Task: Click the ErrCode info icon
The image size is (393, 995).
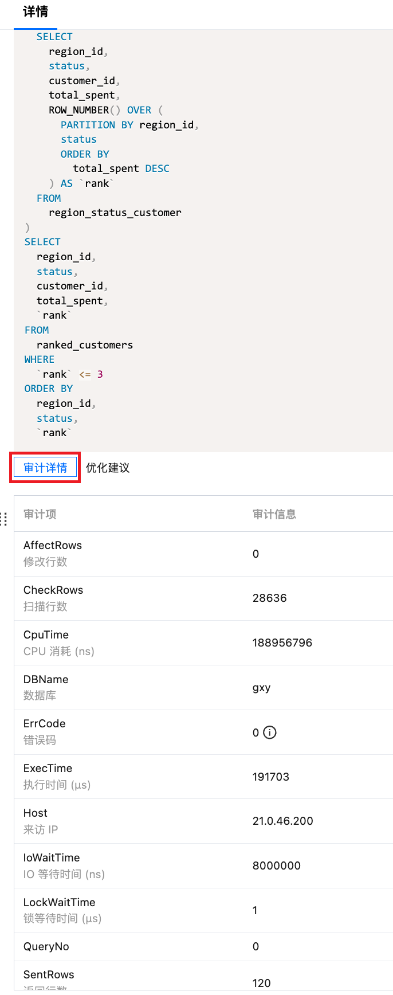Action: tap(270, 732)
